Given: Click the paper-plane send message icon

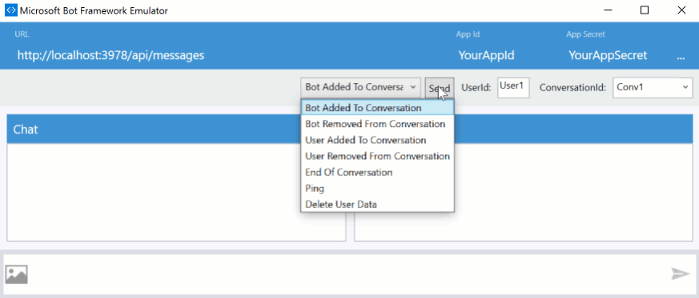Looking at the screenshot, I should tap(681, 273).
